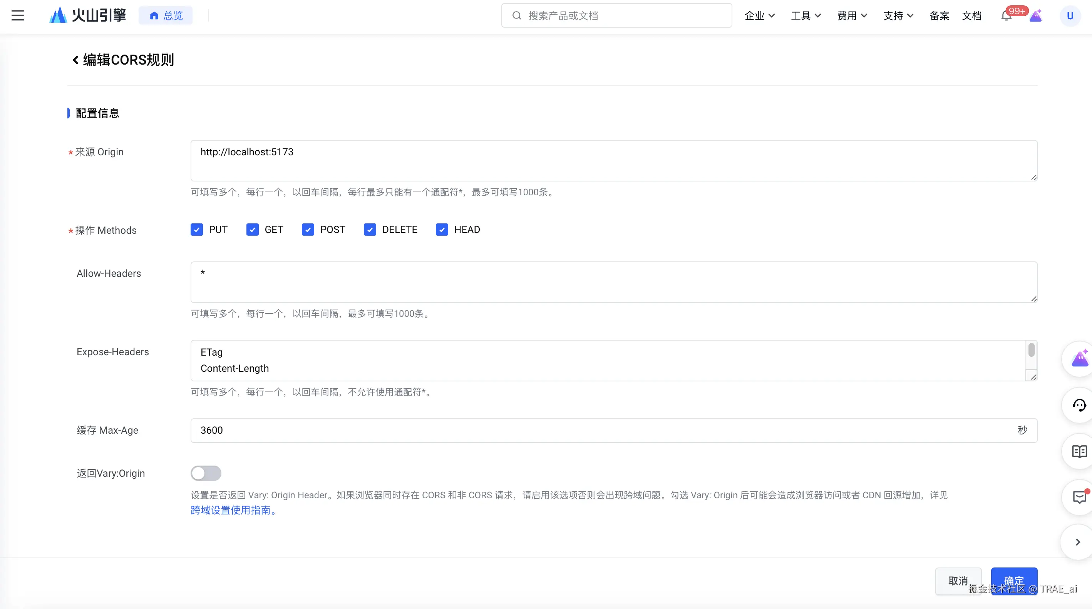Image resolution: width=1092 pixels, height=609 pixels.
Task: Open the 备案 menu item
Action: coord(939,16)
